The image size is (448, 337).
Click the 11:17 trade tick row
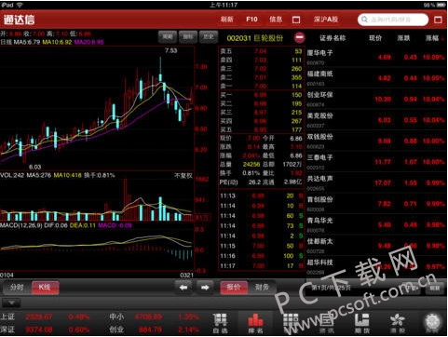262,266
